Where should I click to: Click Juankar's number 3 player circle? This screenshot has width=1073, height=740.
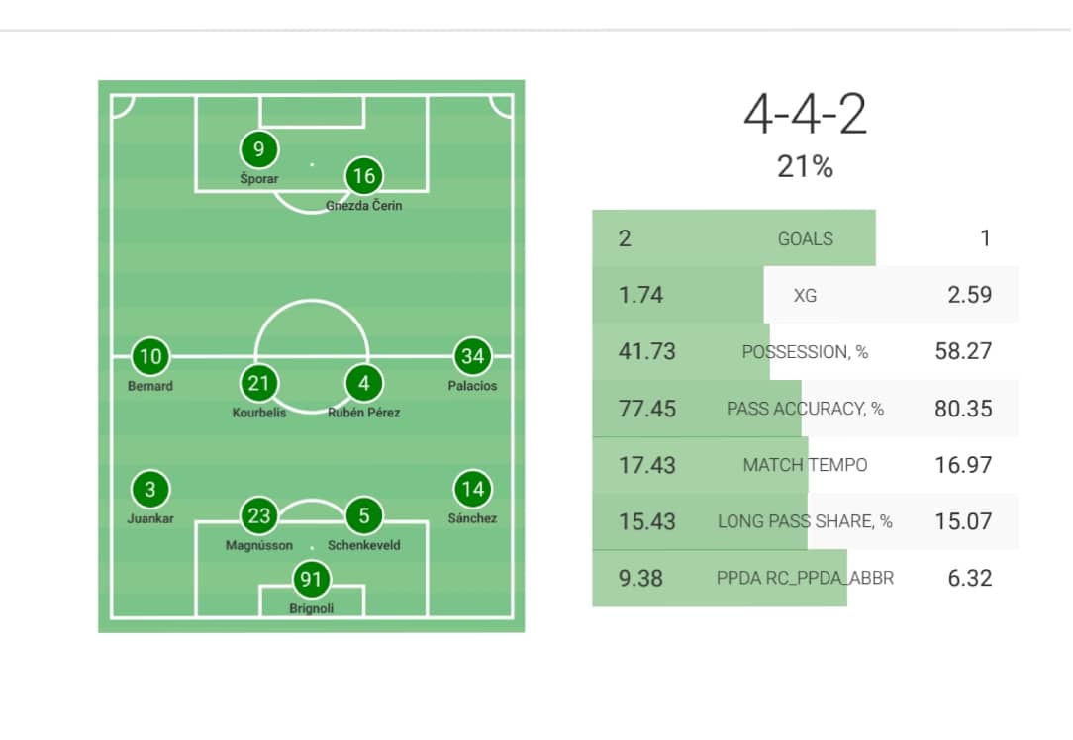coord(150,489)
